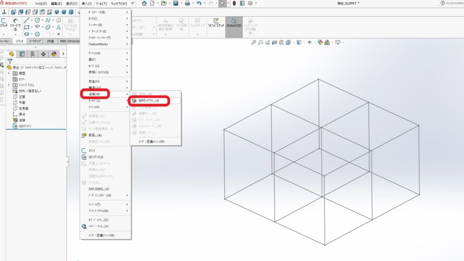Click the Print icon in the top toolbar
The image size is (464, 261).
(x=187, y=3)
